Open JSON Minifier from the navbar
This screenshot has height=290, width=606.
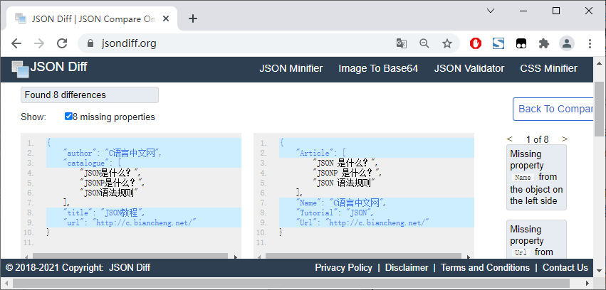coord(291,69)
